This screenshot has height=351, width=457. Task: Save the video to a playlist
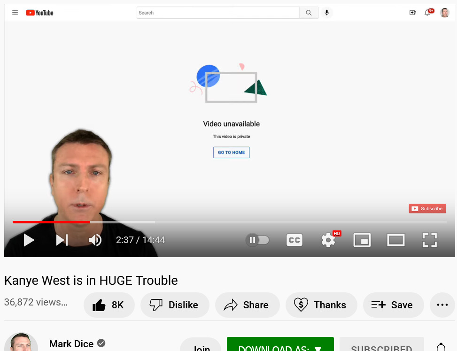point(394,305)
